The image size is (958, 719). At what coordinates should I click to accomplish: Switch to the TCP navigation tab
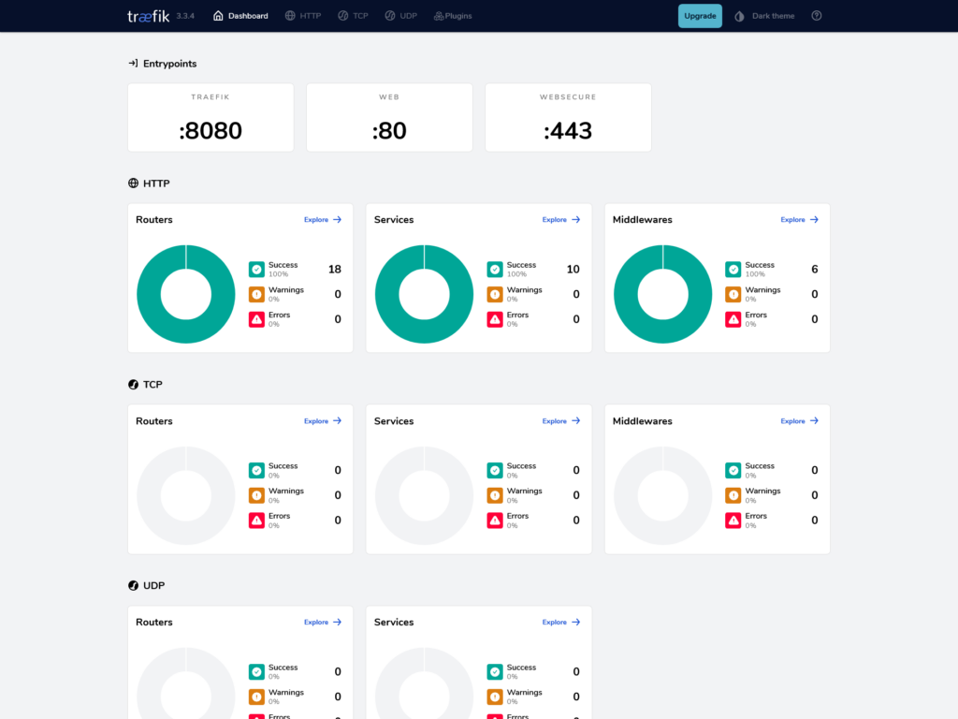(353, 16)
